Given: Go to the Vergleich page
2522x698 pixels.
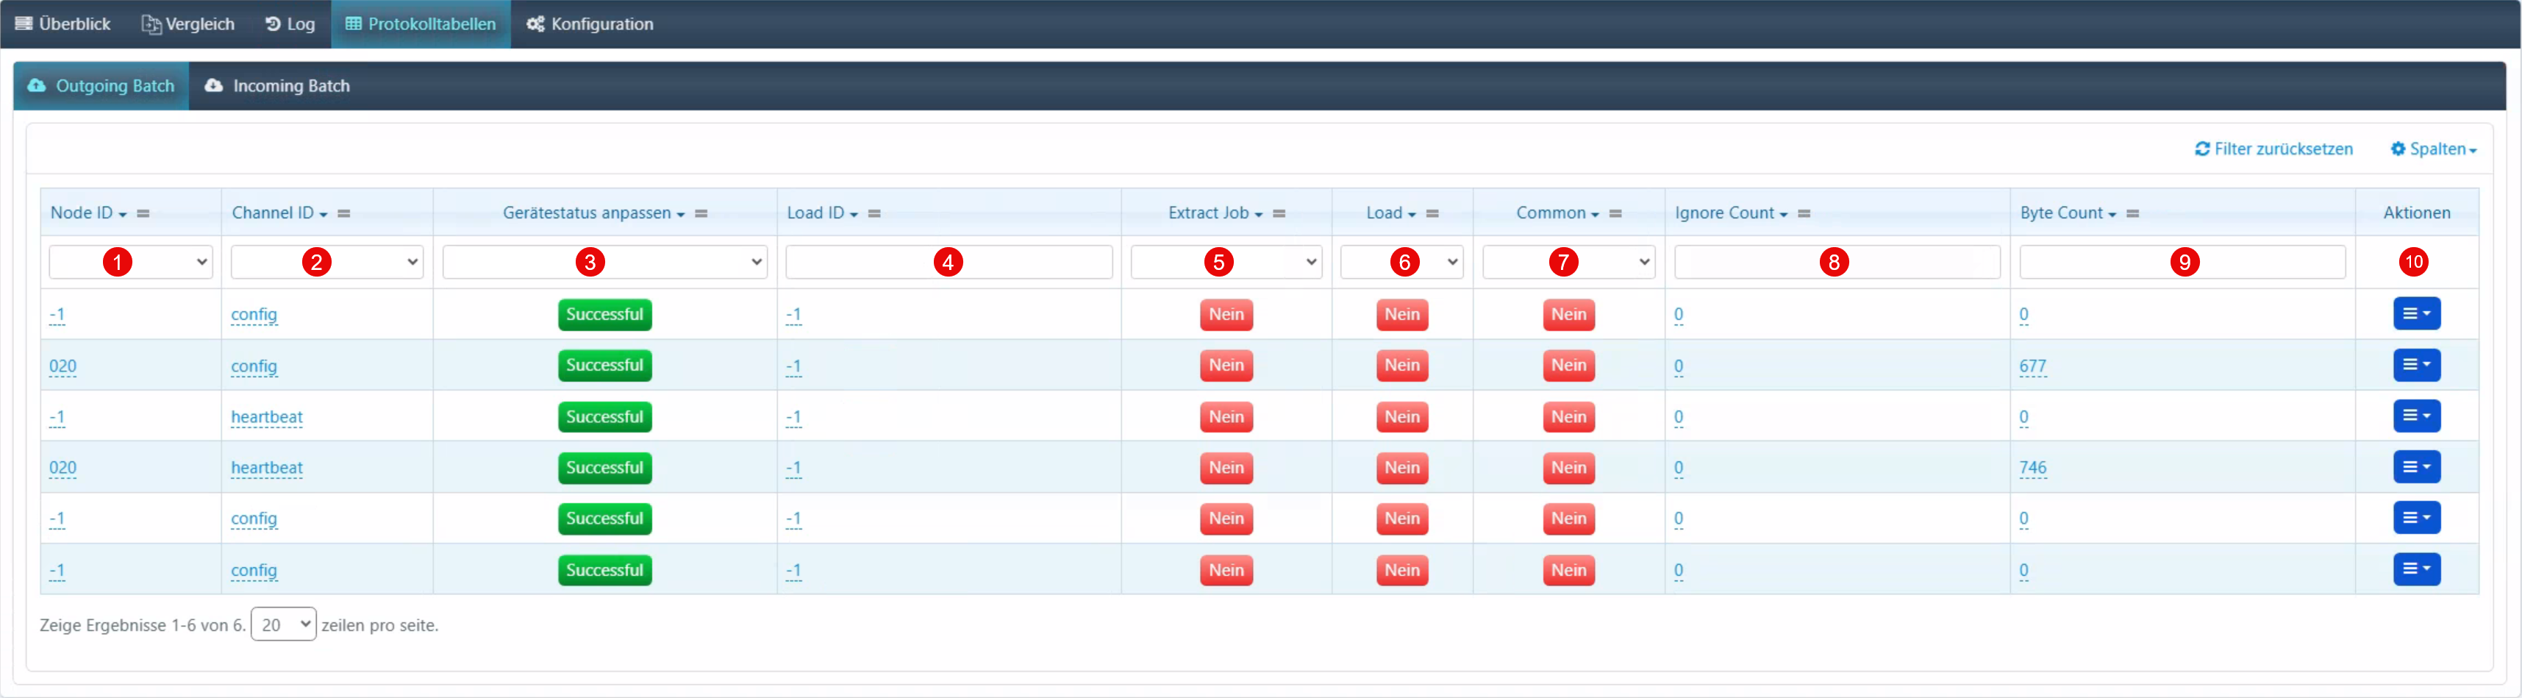Looking at the screenshot, I should tap(188, 24).
